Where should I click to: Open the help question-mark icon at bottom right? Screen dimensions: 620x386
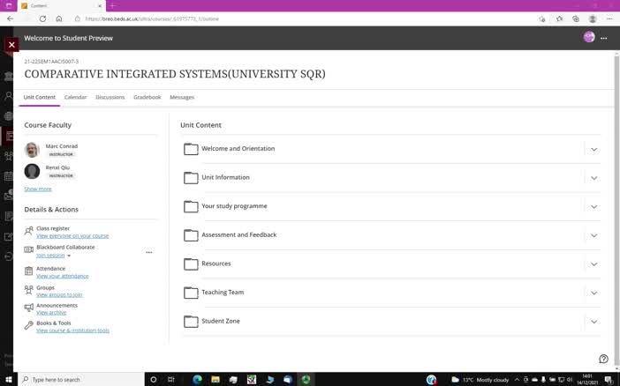603,359
